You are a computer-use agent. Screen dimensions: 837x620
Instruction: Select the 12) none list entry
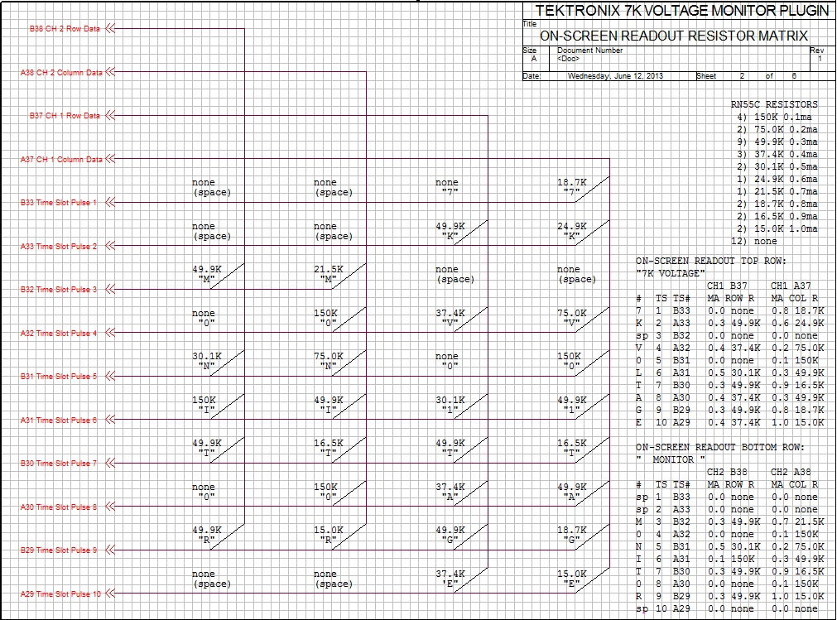(x=753, y=241)
